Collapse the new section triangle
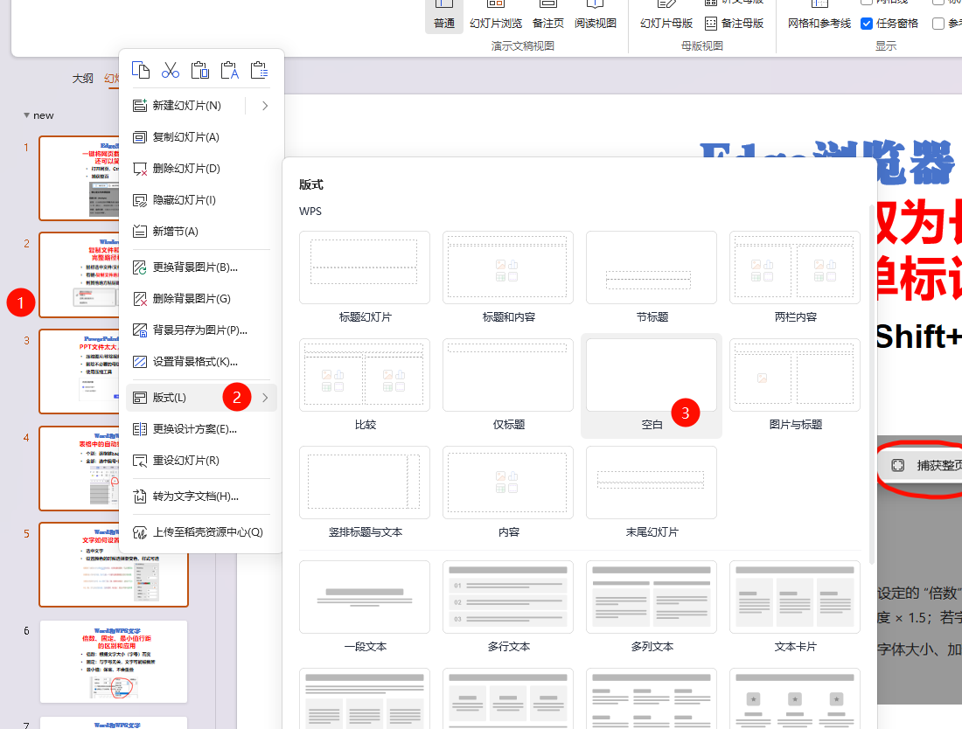Screen dimensions: 962x729 (x=26, y=115)
